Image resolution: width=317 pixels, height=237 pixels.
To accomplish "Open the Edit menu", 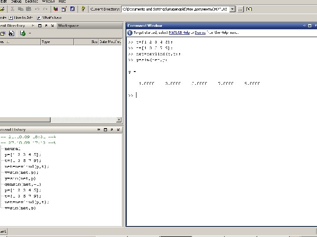I will click(x=3, y=1).
